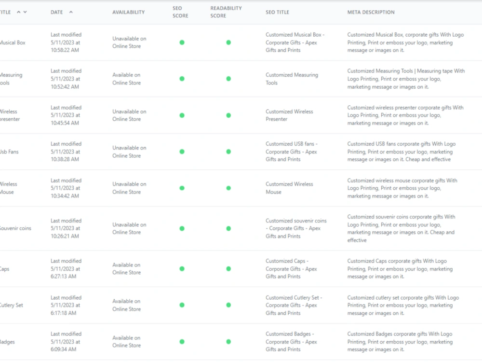Click readability dot for Wireless presenter row
Image resolution: width=482 pixels, height=362 pixels.
point(228,115)
